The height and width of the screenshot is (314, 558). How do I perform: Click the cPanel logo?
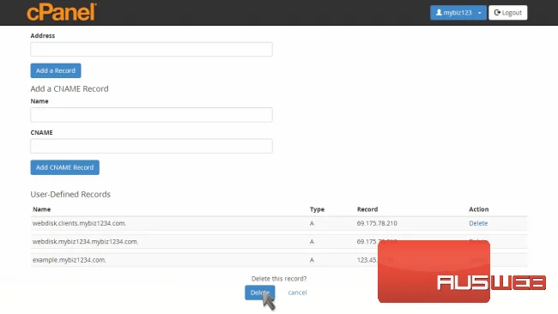coord(62,12)
